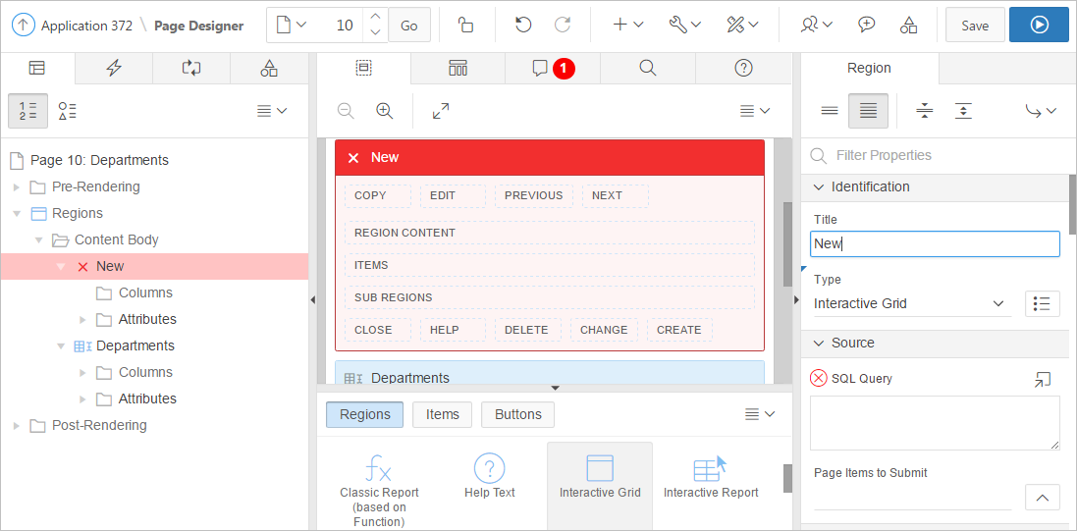Click the Save button
The image size is (1077, 531).
coord(974,26)
